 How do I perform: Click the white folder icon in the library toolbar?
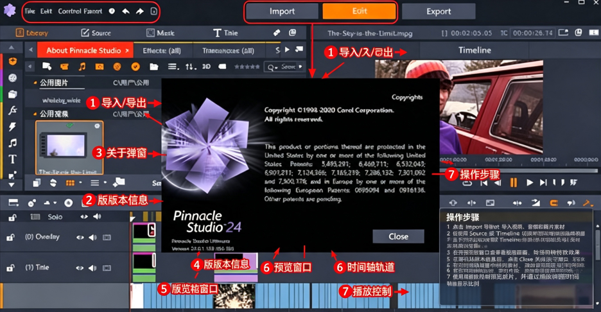153,67
